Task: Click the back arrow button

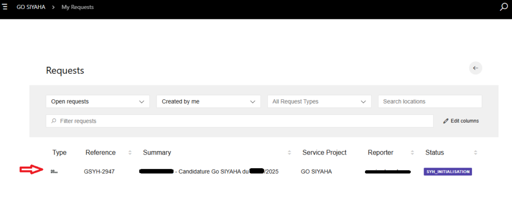Action: click(x=475, y=68)
